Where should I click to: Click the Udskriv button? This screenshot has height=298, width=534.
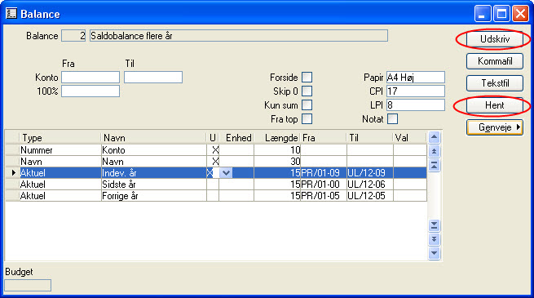(x=495, y=39)
